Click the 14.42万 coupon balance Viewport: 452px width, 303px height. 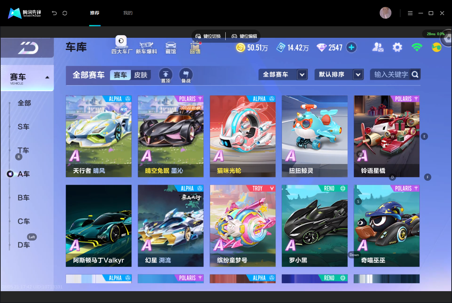pyautogui.click(x=298, y=48)
